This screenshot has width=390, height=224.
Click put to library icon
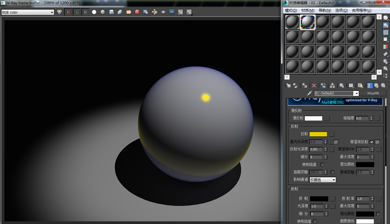[x=342, y=85]
